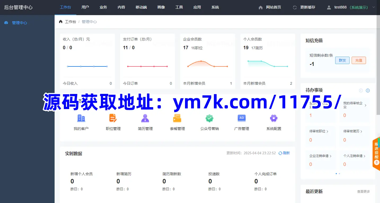
Task: Open 公众号营销 green check icon
Action: coord(209,118)
